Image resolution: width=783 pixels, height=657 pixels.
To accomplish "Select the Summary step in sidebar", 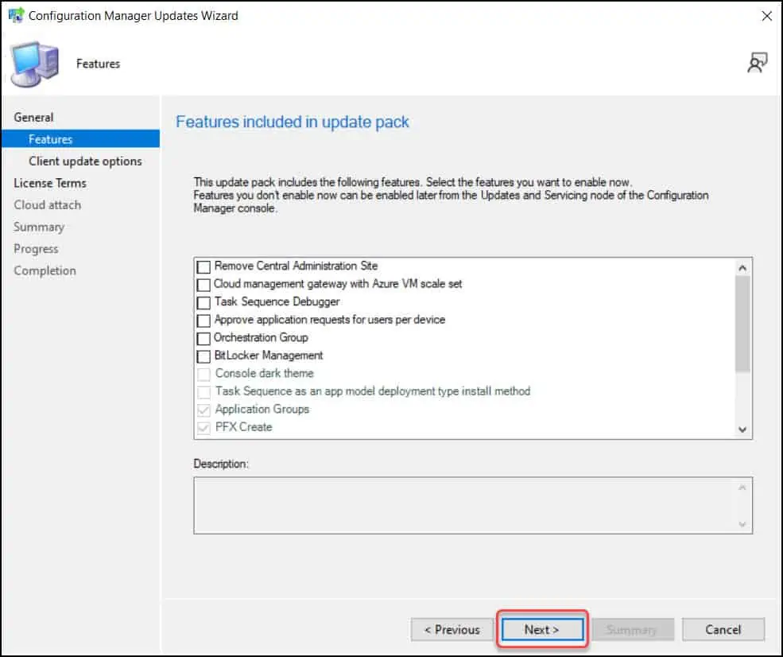I will [39, 227].
